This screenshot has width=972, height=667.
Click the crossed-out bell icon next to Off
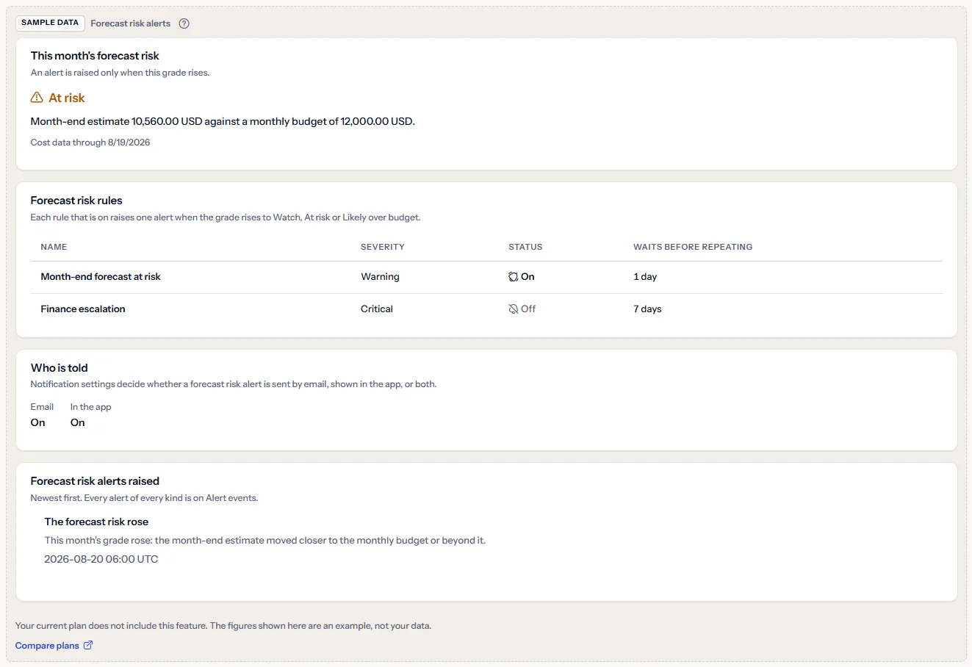513,309
